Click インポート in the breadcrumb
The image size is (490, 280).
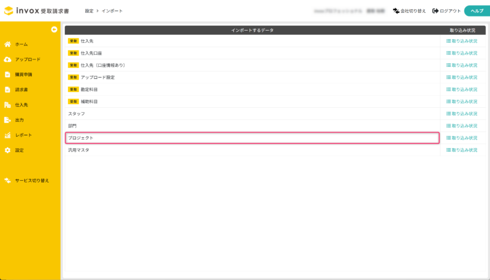tap(112, 11)
